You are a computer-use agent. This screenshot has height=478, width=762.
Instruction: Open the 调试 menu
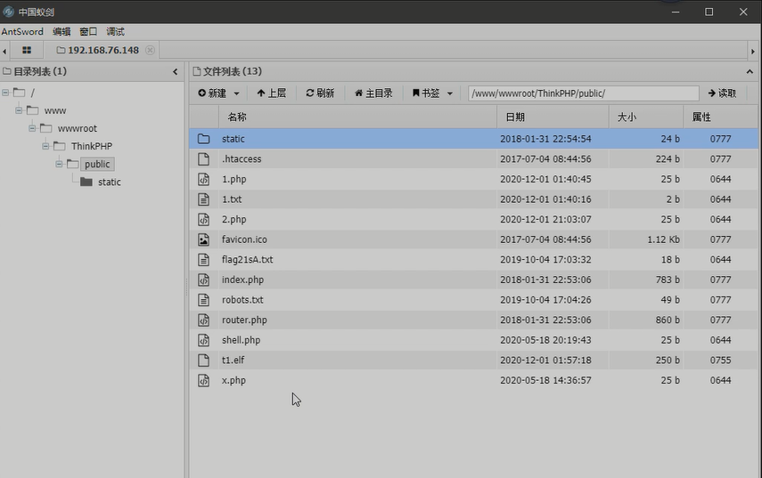click(x=115, y=31)
